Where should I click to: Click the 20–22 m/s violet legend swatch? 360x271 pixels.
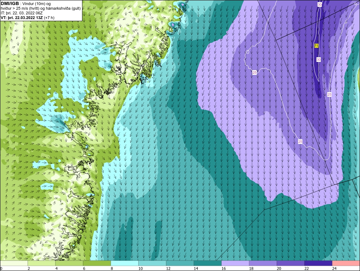[x=291, y=263]
